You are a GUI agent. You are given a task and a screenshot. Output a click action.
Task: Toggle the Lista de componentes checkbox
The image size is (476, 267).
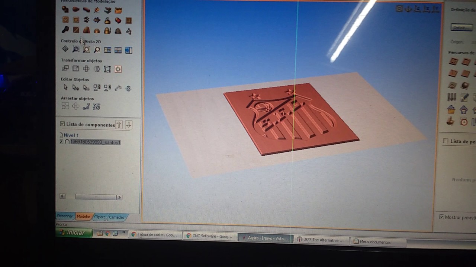62,124
